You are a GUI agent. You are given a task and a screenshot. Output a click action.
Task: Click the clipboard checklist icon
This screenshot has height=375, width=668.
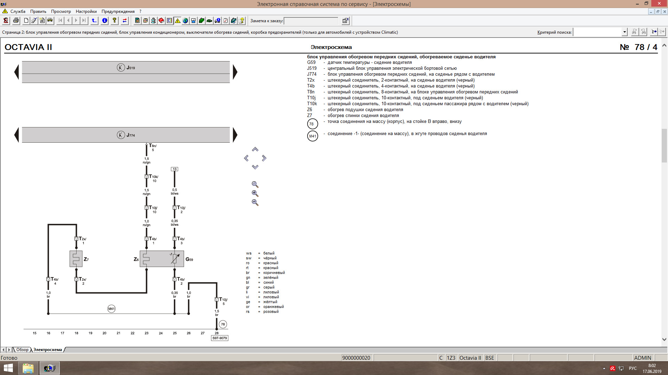[x=225, y=21]
